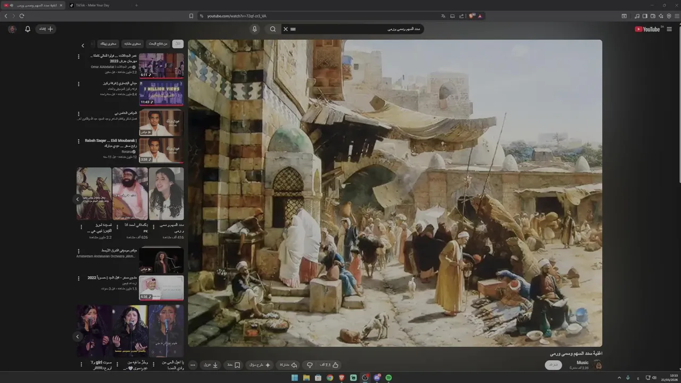Open the 6:38 video thumbnail from 2022
This screenshot has height=383, width=681.
161,288
